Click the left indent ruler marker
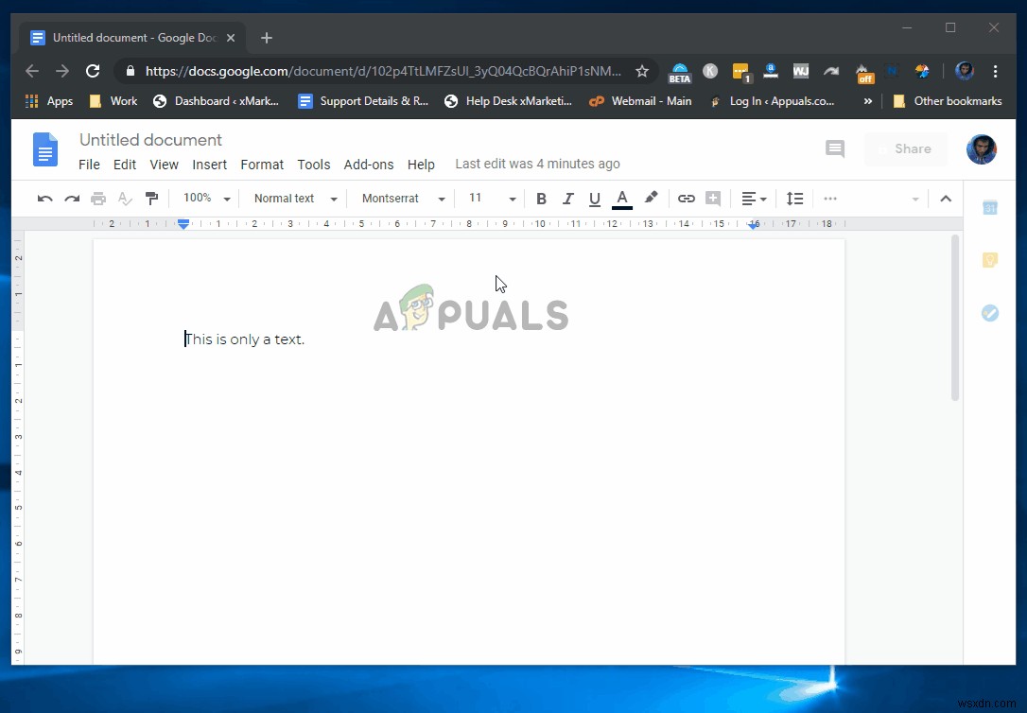1027x713 pixels. coord(183,224)
